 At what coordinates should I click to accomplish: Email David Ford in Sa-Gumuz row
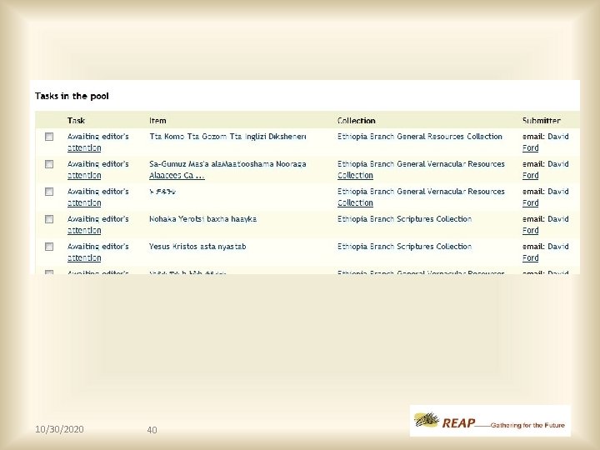coord(545,170)
